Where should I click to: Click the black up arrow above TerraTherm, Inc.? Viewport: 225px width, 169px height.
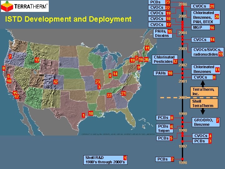202,84
